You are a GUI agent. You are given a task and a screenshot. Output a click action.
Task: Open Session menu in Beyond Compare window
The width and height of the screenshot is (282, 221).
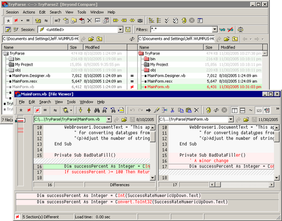pyautogui.click(x=12, y=12)
